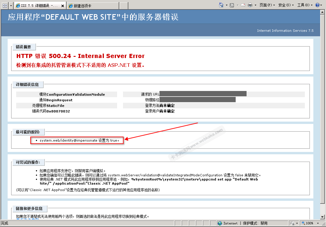The height and width of the screenshot is (227, 326).
Task: Expand the zoom level dropdown arrow
Action: 318,223
